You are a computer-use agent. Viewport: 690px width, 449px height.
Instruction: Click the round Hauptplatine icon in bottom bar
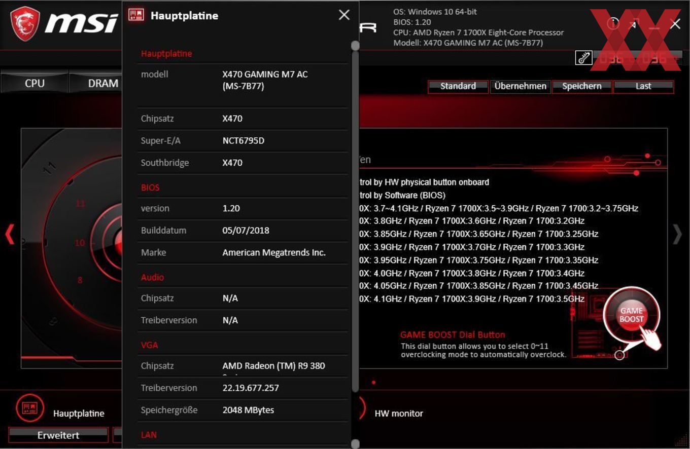coord(30,407)
